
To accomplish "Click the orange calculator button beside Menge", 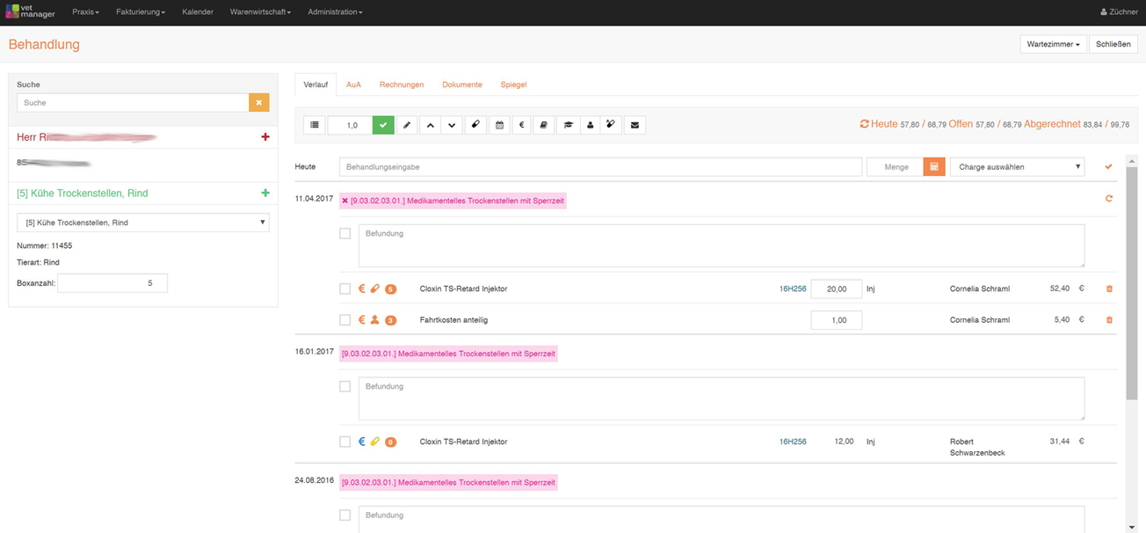I will point(934,167).
